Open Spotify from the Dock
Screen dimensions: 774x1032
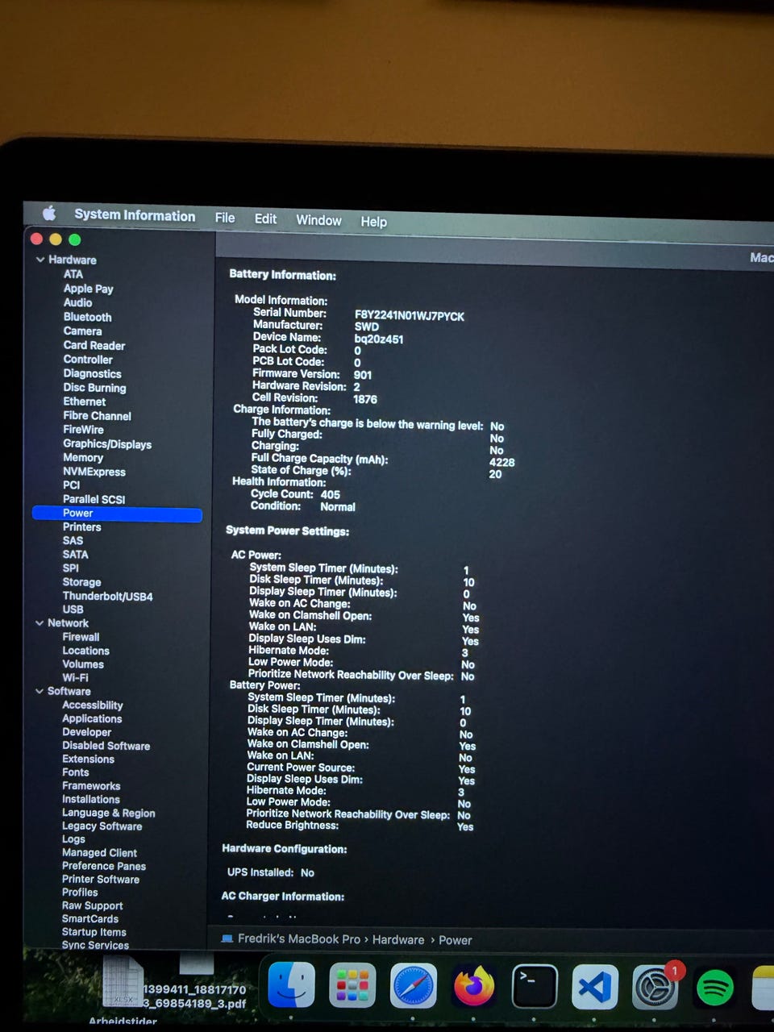pos(714,987)
